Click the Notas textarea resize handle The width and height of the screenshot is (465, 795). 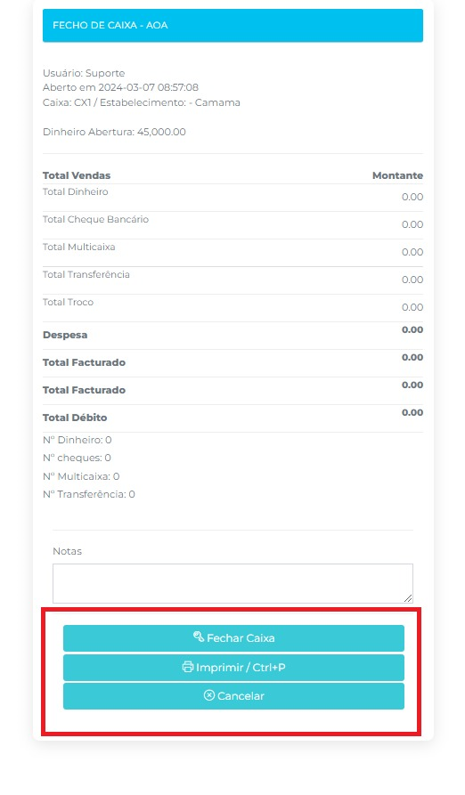tap(408, 598)
